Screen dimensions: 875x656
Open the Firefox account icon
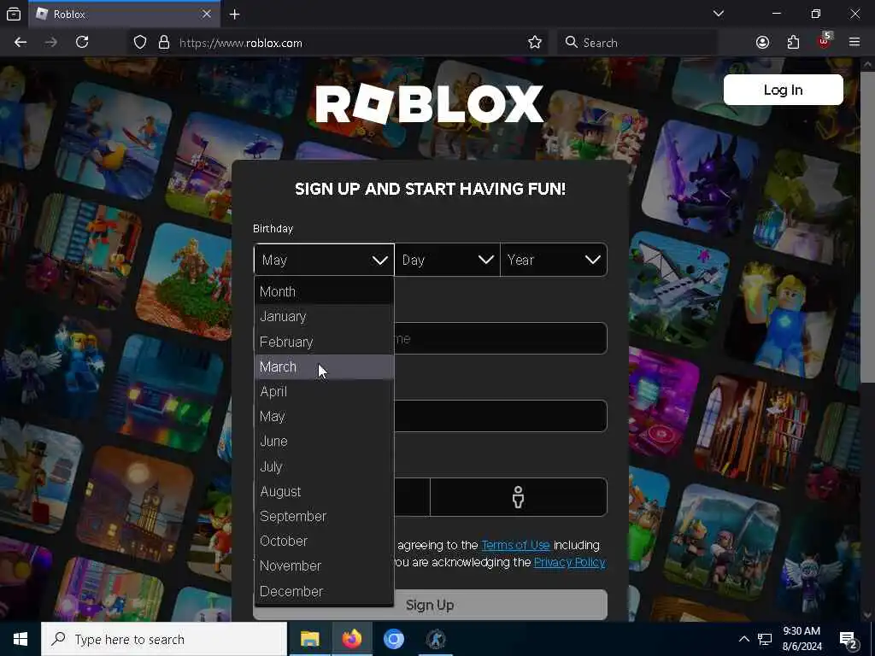[x=762, y=43]
